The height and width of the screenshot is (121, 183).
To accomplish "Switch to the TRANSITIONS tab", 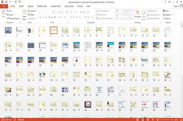I will coord(42,6).
